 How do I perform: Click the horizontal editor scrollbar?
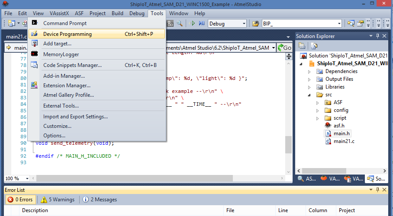[135, 178]
